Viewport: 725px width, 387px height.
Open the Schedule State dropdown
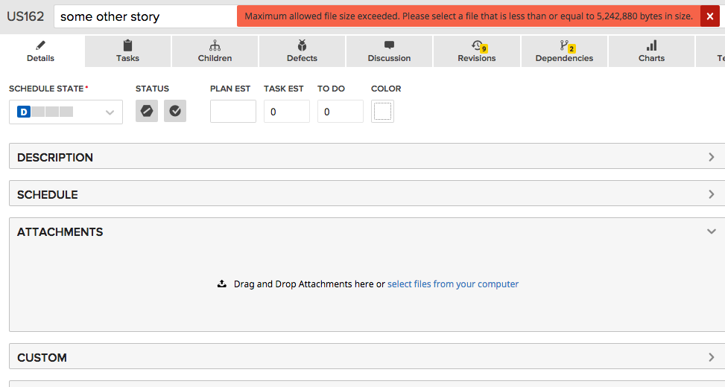[66, 112]
